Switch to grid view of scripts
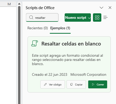 tap(97, 18)
